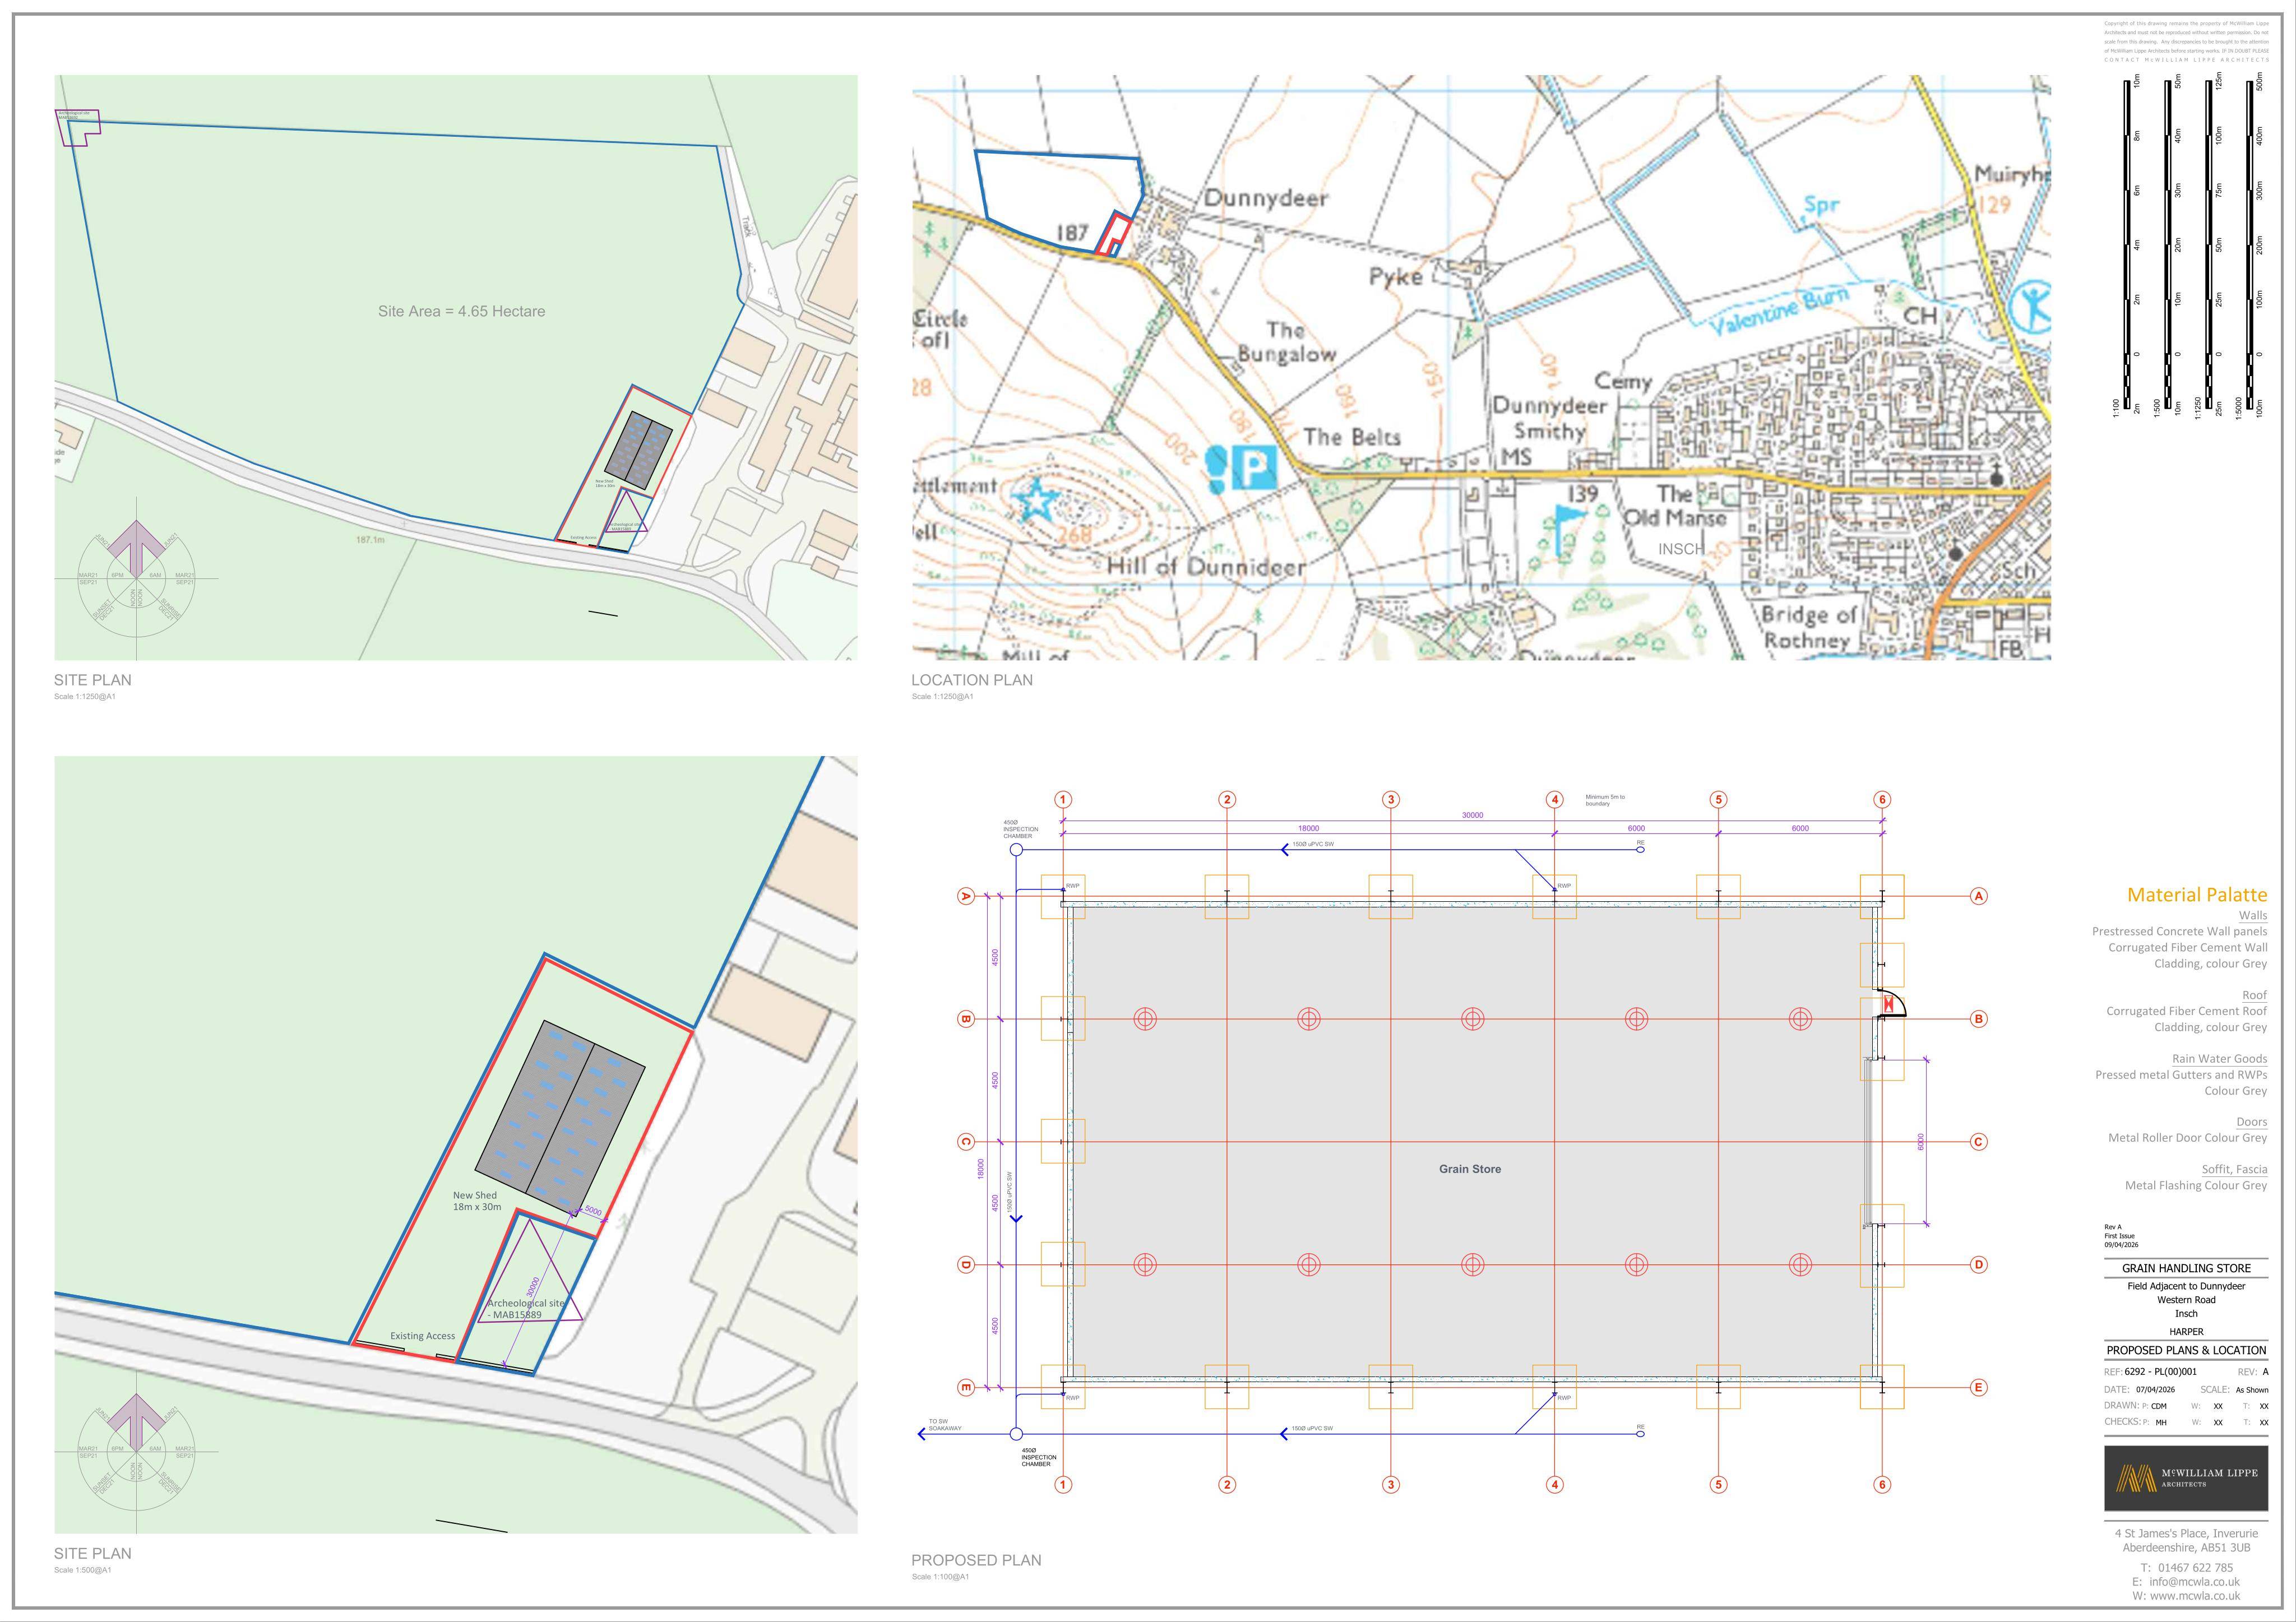The image size is (2296, 1622).
Task: Click the 'The Bungalow' label on the map
Action: click(1286, 342)
